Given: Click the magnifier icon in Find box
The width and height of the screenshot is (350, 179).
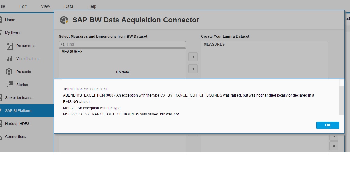Looking at the screenshot, I should point(63,44).
